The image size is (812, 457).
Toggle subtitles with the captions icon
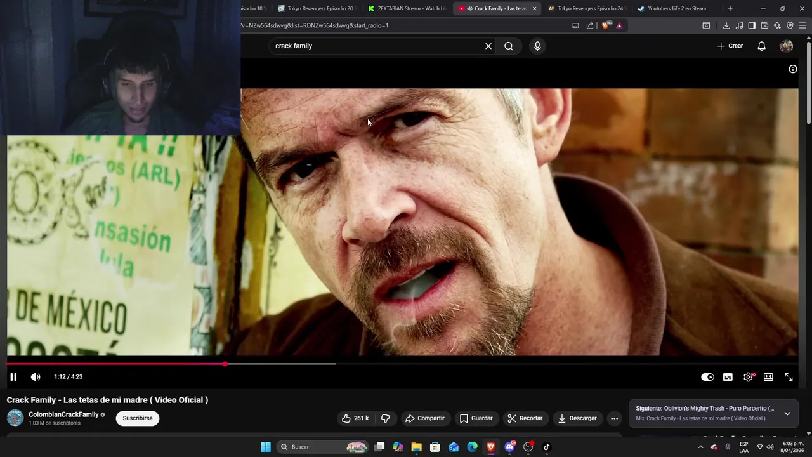(728, 377)
